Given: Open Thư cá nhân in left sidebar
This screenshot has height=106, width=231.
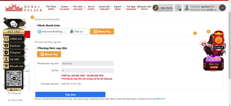Looking at the screenshot, I should [15, 100].
